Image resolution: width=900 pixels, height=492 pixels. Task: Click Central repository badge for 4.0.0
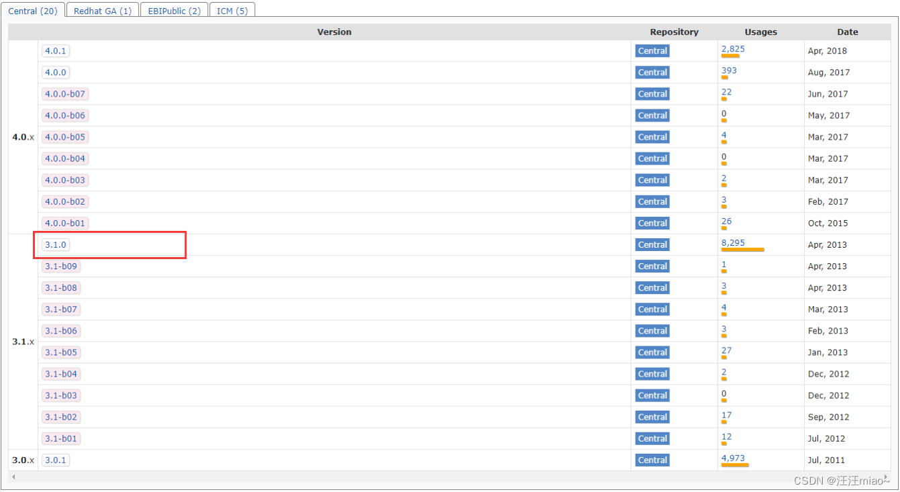(x=652, y=72)
